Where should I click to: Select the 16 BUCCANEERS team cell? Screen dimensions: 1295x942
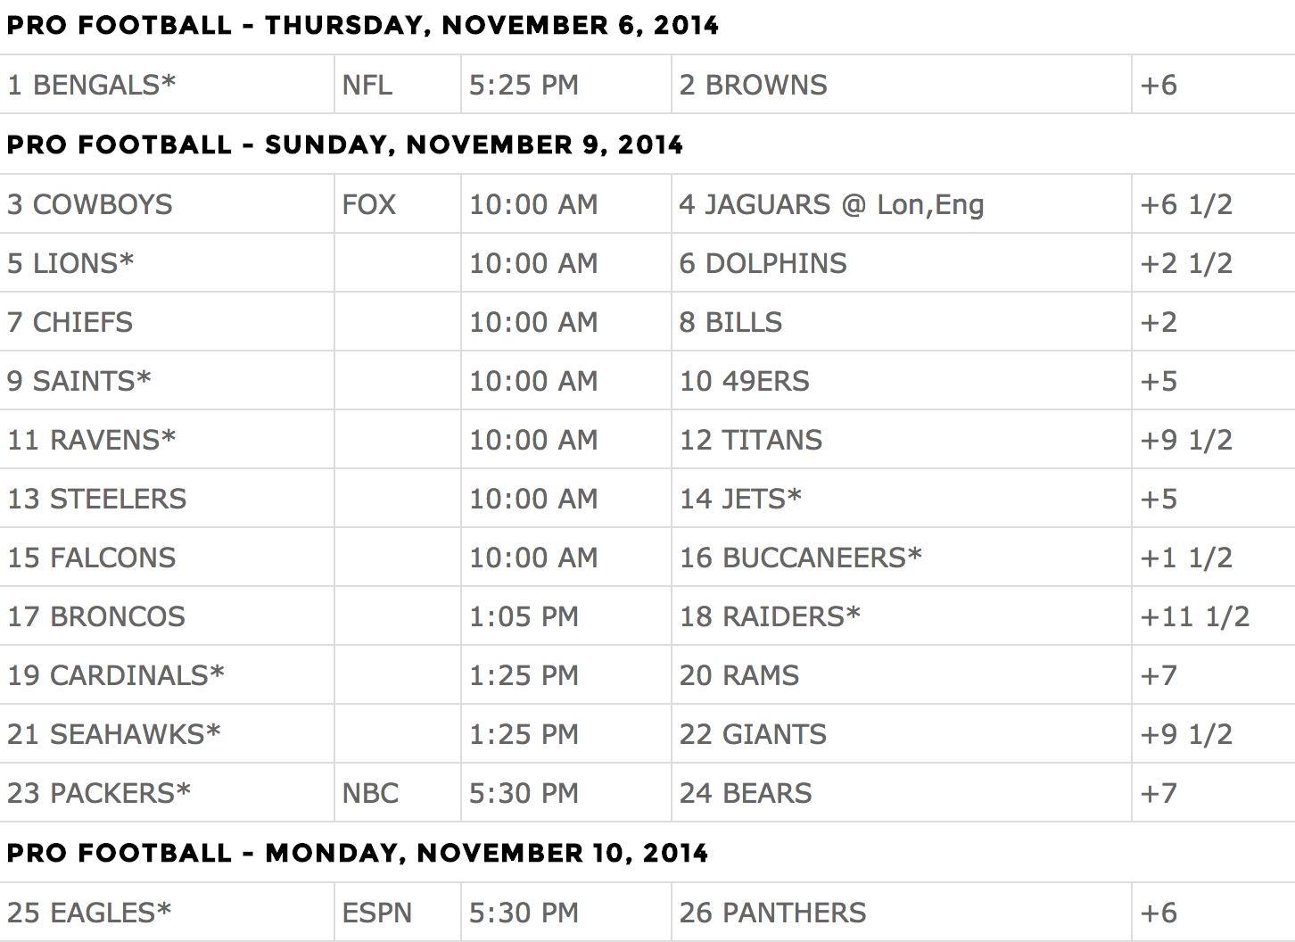coord(801,558)
